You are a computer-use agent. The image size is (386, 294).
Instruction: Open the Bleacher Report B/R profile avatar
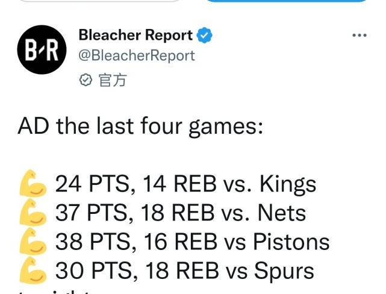click(x=42, y=49)
